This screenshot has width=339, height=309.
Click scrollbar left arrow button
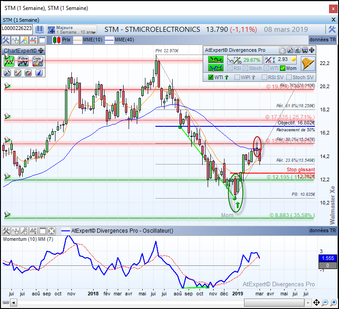coord(13,303)
